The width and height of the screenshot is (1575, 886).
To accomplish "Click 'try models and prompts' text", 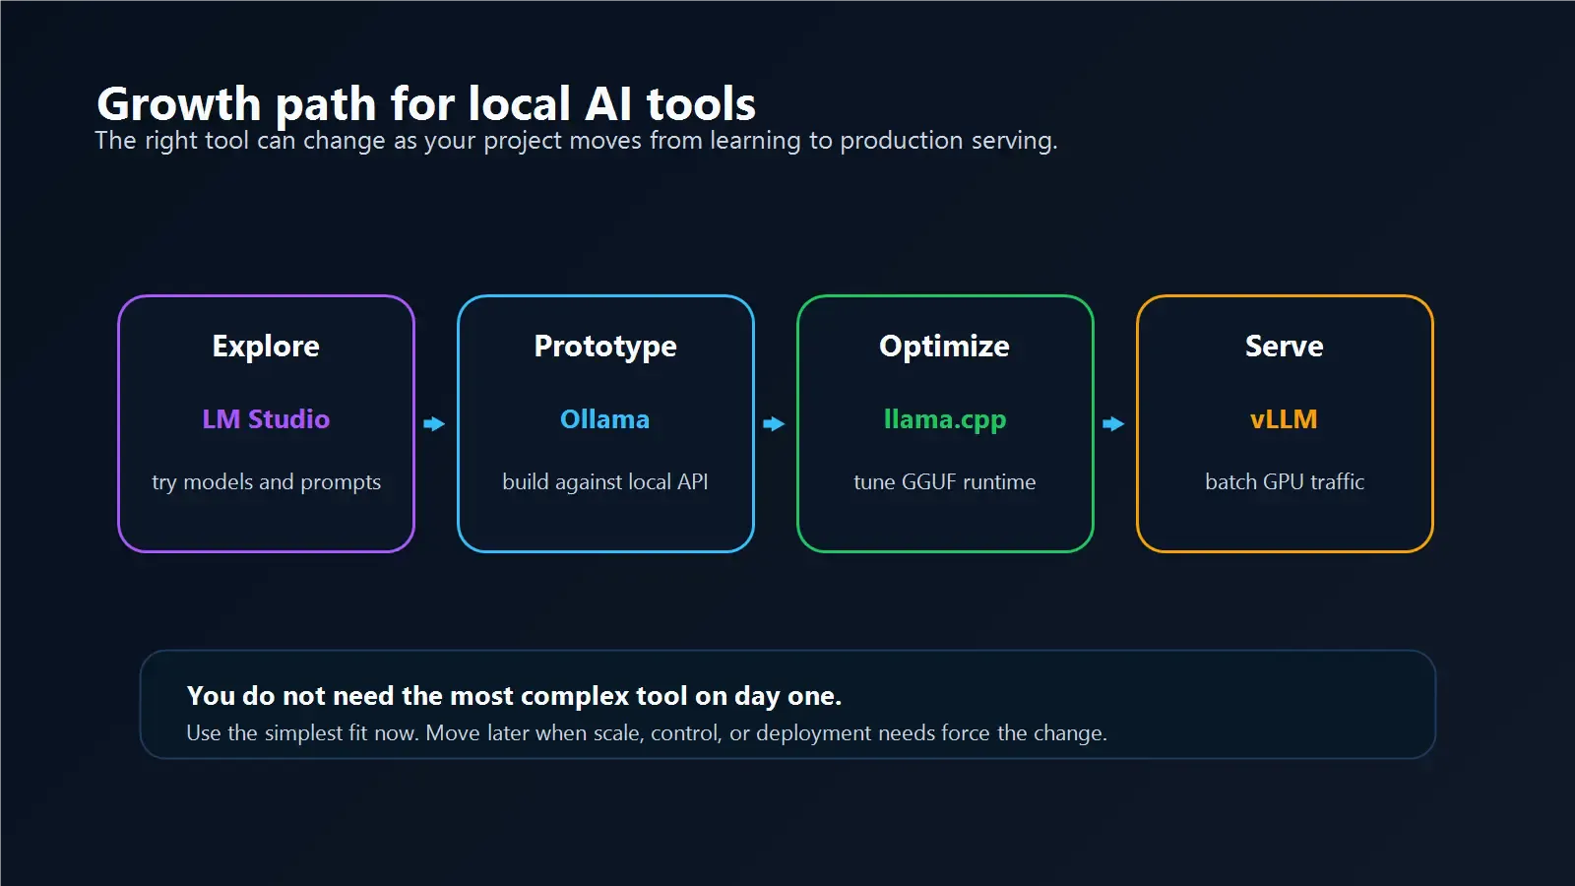I will click(266, 482).
